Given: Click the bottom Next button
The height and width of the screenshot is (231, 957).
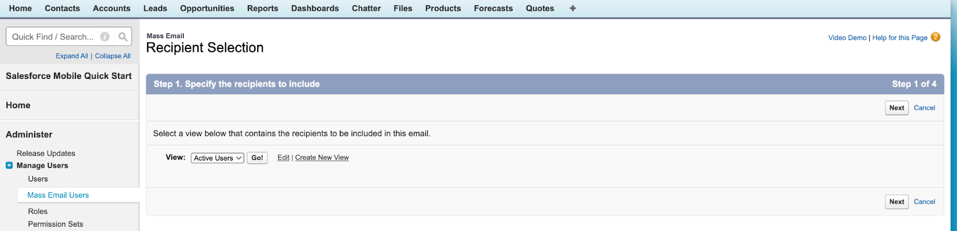Looking at the screenshot, I should click(x=897, y=202).
